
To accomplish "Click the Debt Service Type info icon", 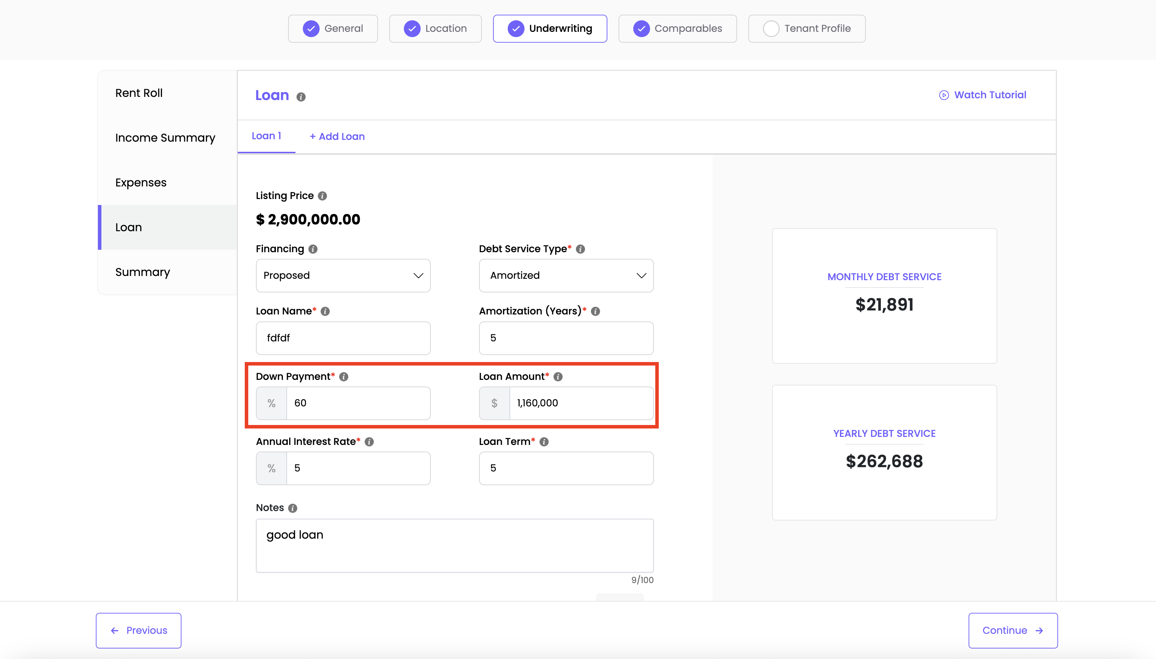I will coord(580,249).
